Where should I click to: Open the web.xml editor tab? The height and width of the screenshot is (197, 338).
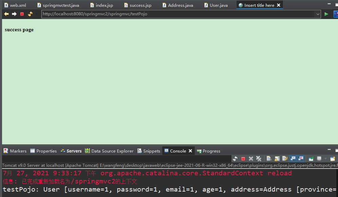[x=15, y=5]
